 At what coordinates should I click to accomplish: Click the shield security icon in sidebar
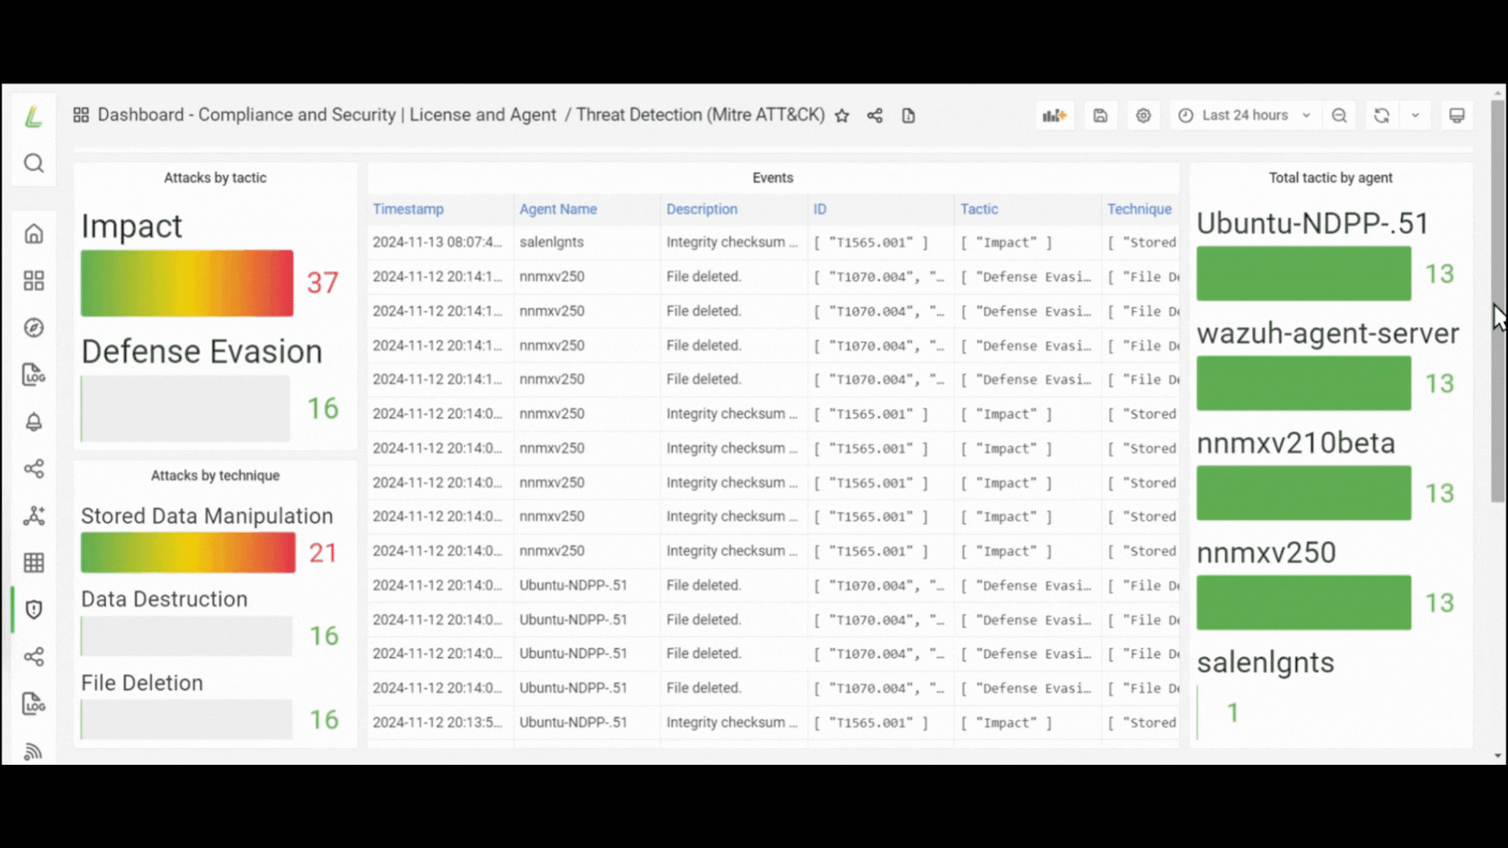click(33, 609)
